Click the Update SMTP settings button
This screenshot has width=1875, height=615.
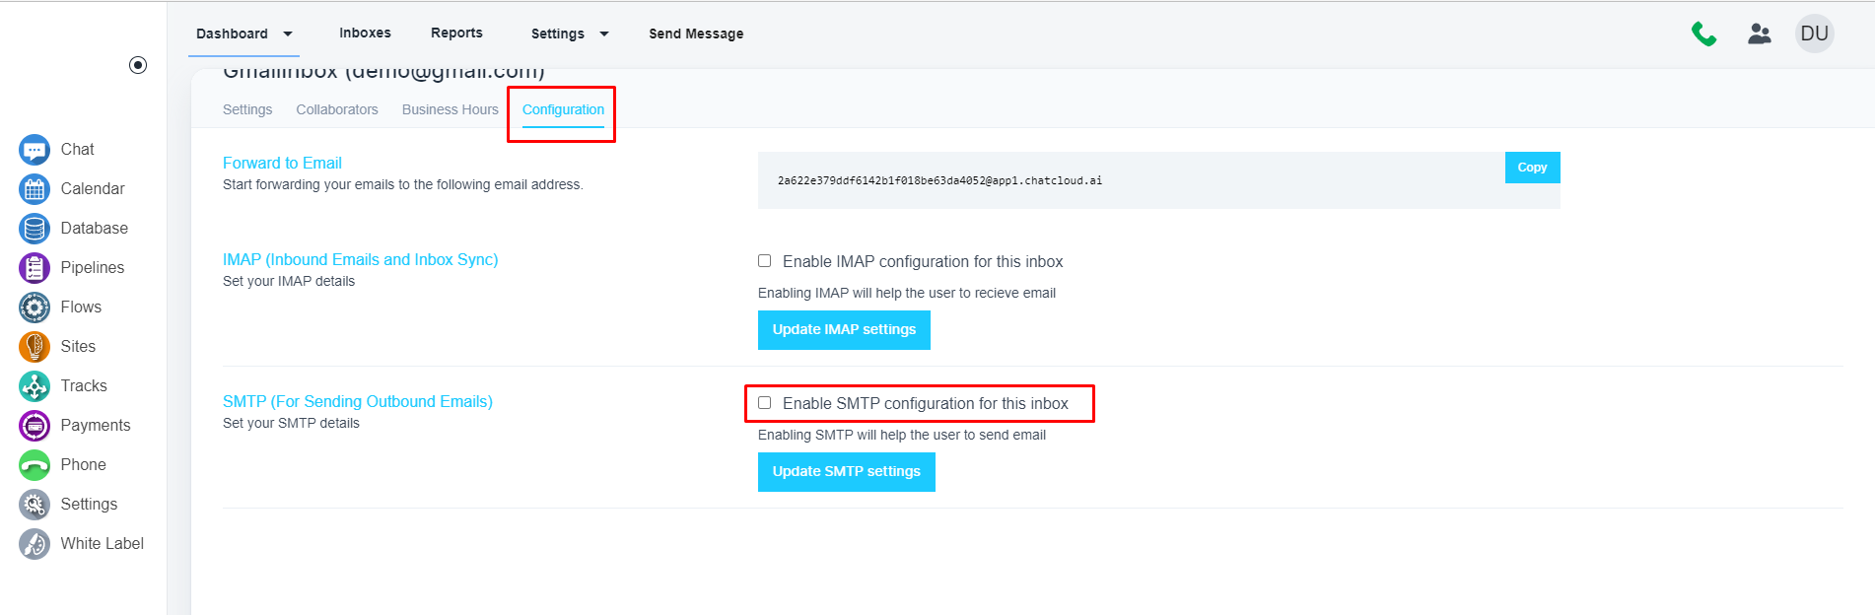(846, 472)
